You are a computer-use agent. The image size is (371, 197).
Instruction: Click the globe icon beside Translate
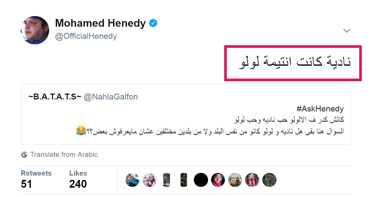pyautogui.click(x=24, y=155)
